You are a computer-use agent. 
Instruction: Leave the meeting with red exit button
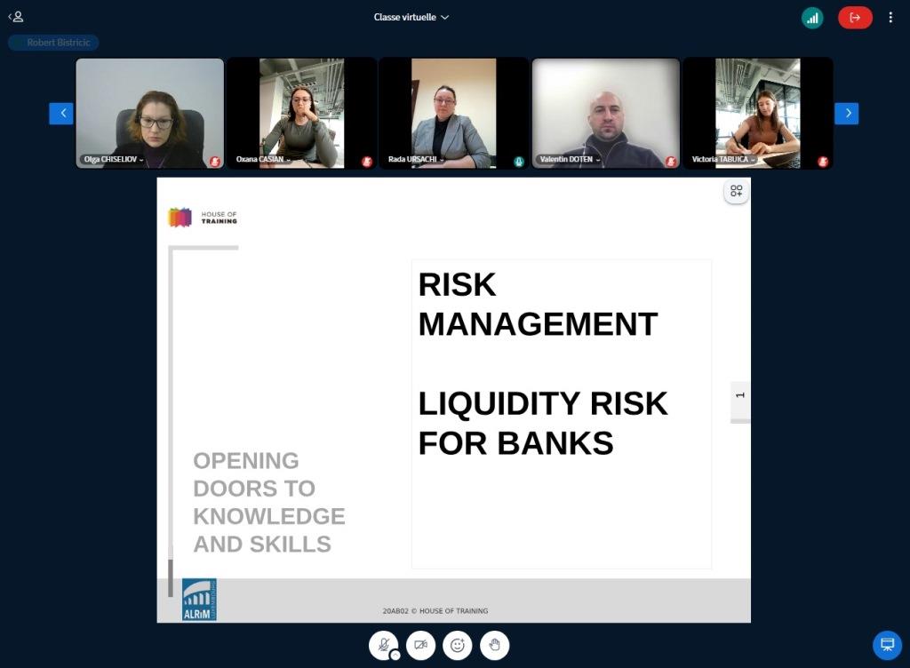coord(855,18)
